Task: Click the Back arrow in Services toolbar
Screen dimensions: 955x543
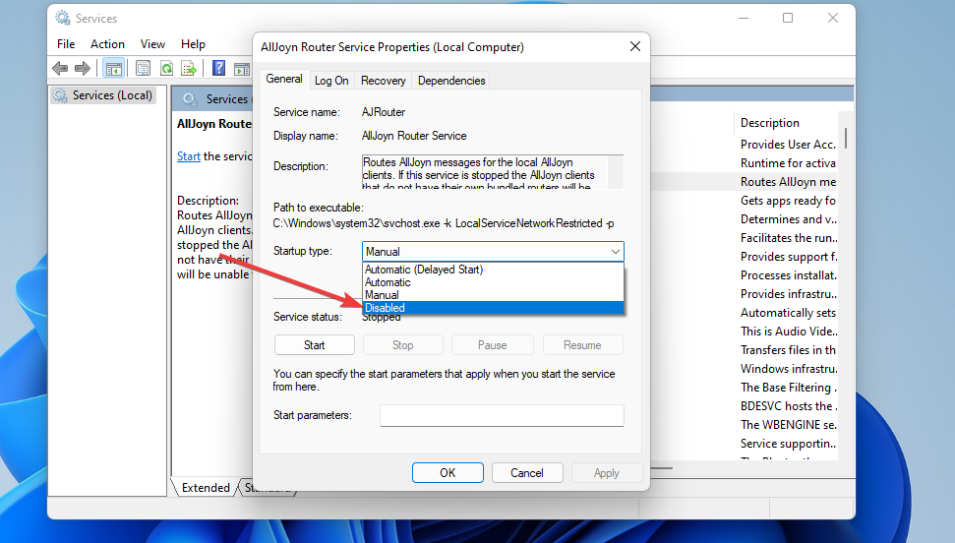Action: (60, 68)
